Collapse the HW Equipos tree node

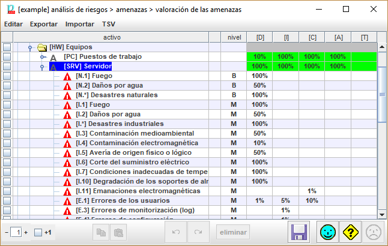pyautogui.click(x=30, y=47)
